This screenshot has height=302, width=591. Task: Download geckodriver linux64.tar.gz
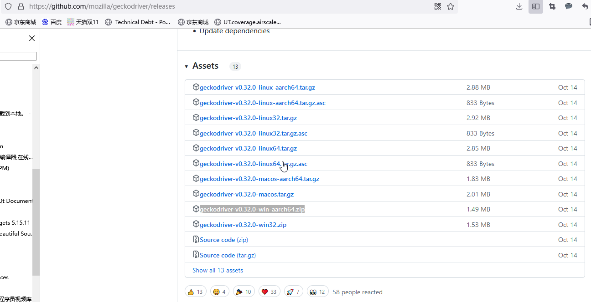(248, 148)
